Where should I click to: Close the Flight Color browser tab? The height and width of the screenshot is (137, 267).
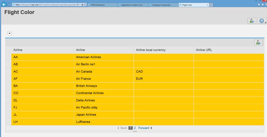[207, 5]
